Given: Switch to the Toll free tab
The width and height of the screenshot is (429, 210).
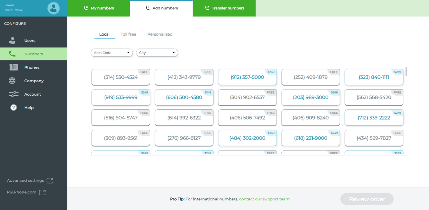Looking at the screenshot, I should 128,34.
